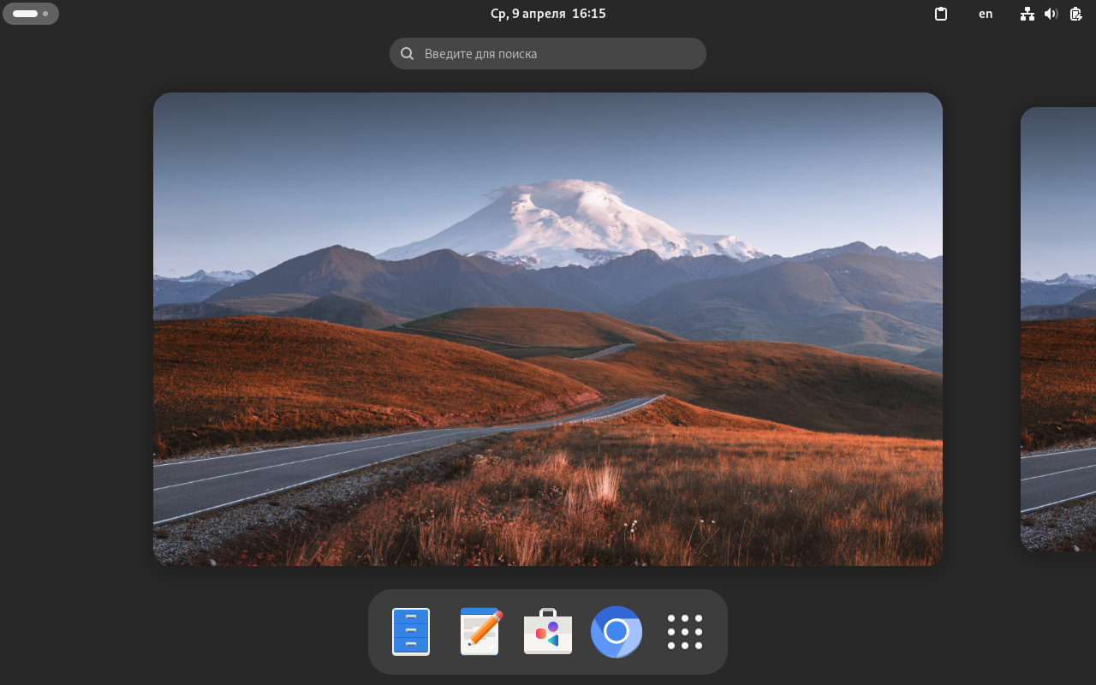
Task: Click the active workspace pill indicator top-left
Action: tap(25, 14)
